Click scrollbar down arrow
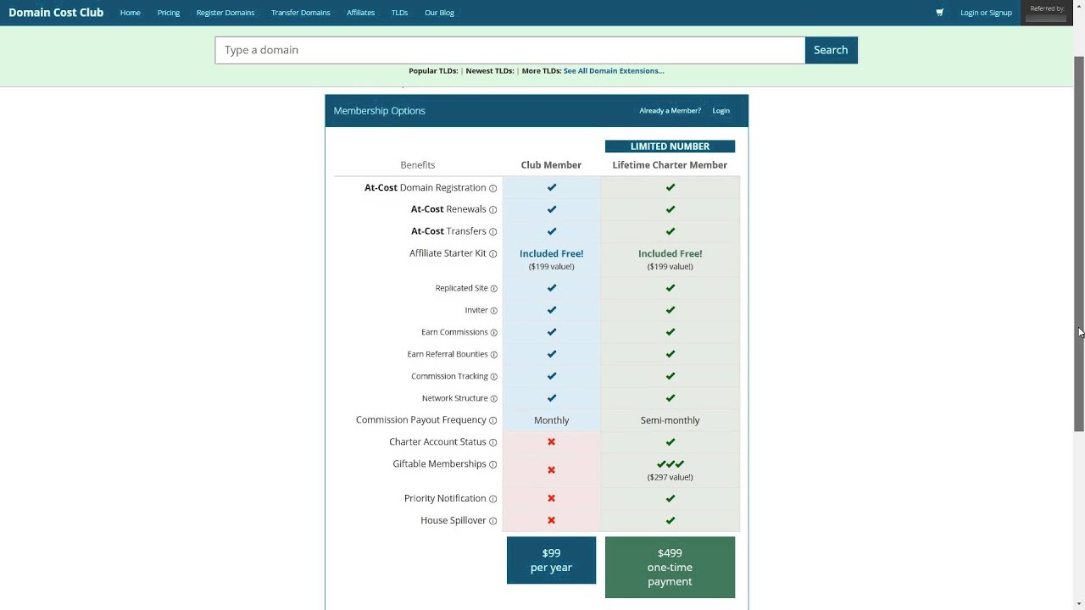 (1079, 604)
